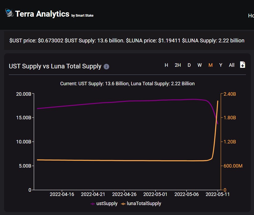254x215 pixels.
Task: Download chart data via the file icon
Action: 242,65
